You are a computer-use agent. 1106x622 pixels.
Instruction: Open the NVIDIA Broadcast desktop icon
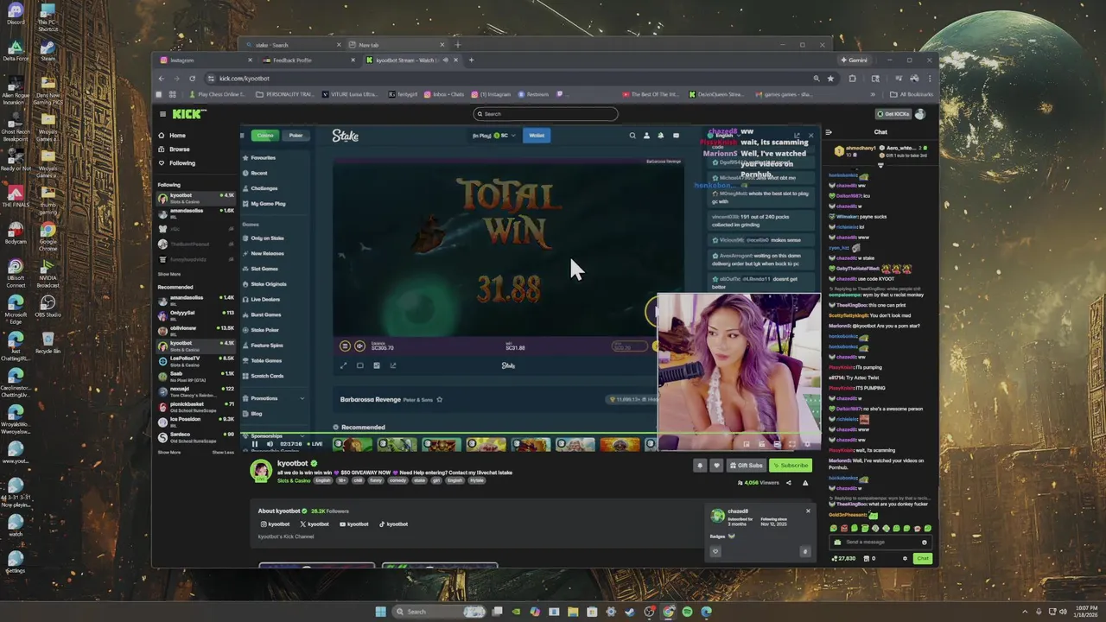48,270
